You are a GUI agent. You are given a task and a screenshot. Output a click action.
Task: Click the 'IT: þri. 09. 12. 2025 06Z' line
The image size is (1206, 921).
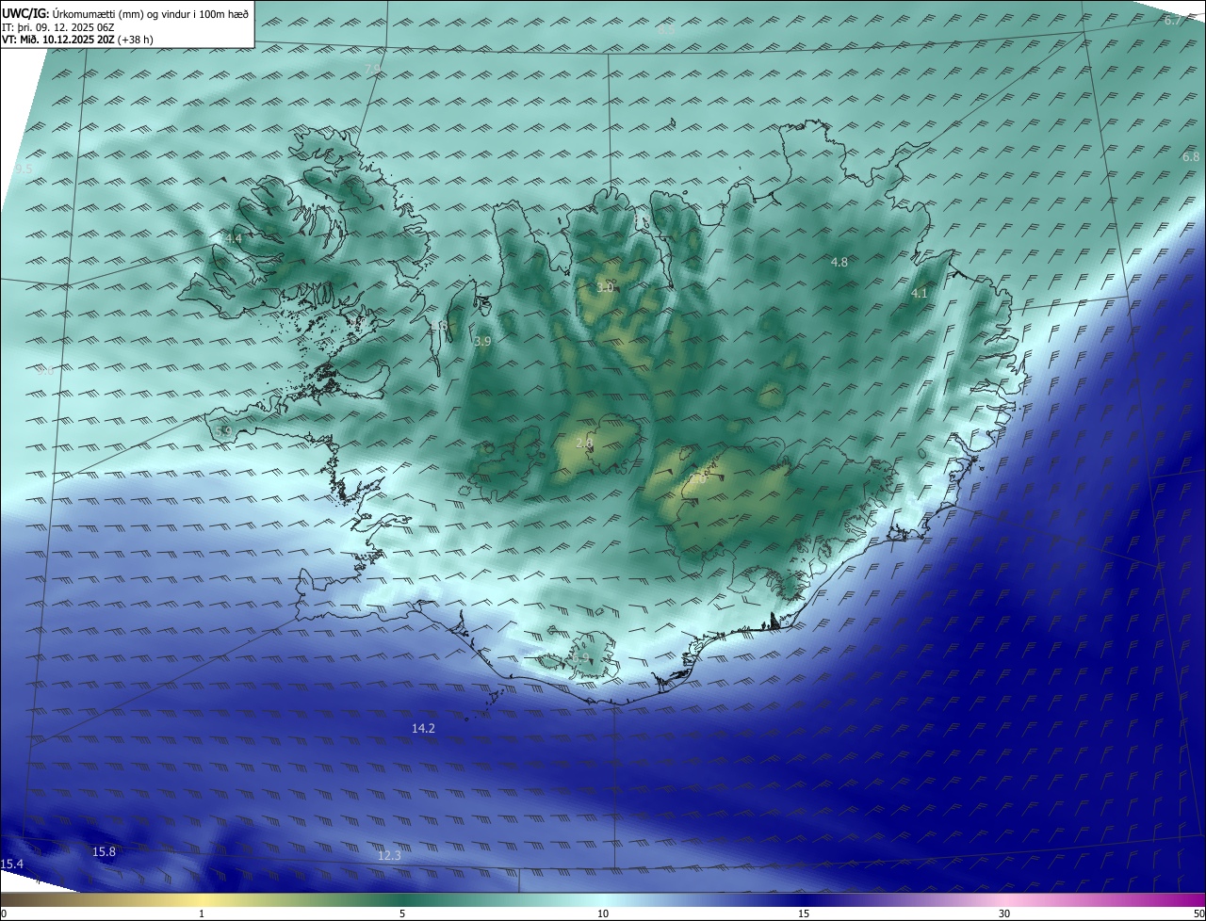(57, 27)
